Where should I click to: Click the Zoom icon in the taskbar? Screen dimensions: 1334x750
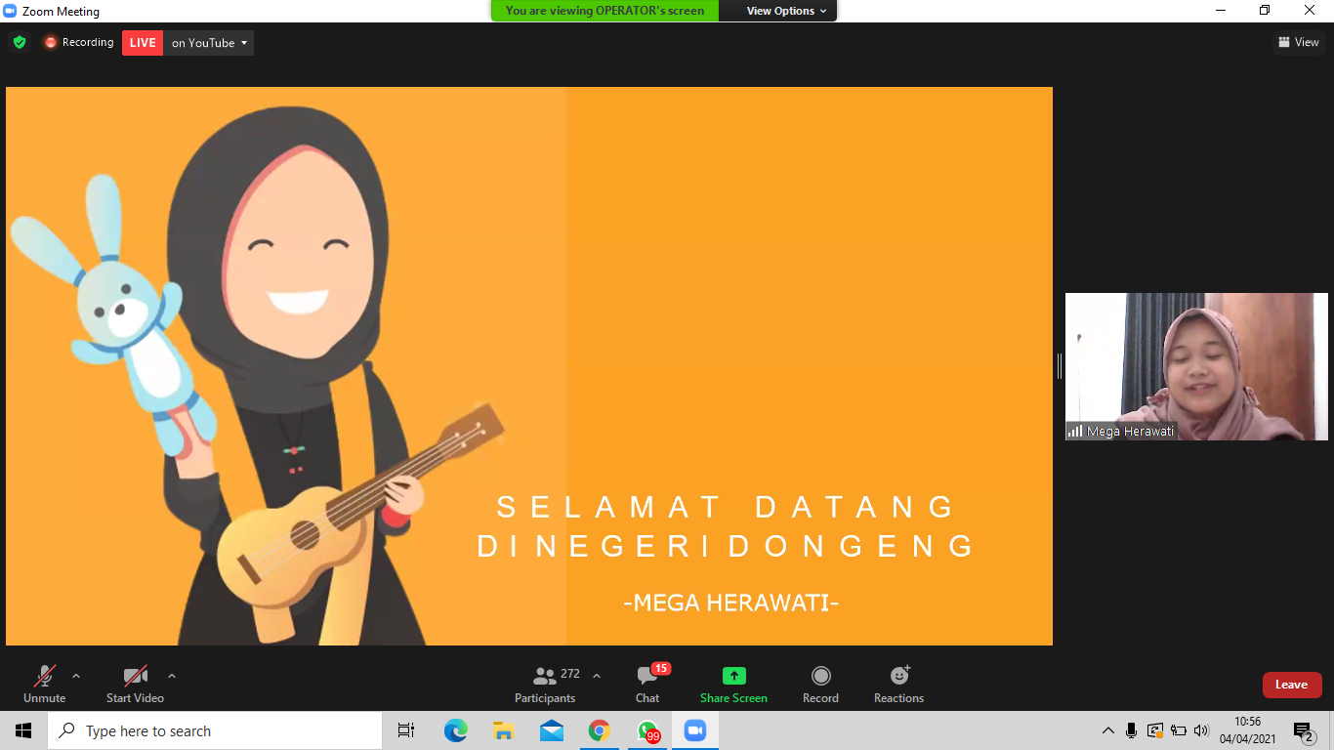pyautogui.click(x=695, y=730)
